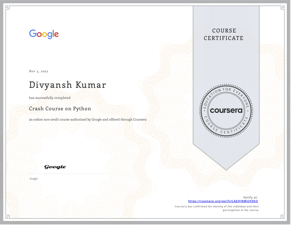The width and height of the screenshot is (291, 225).
Task: Click "EDUCATION FOR EVERYONE" text on seal
Action: [226, 91]
